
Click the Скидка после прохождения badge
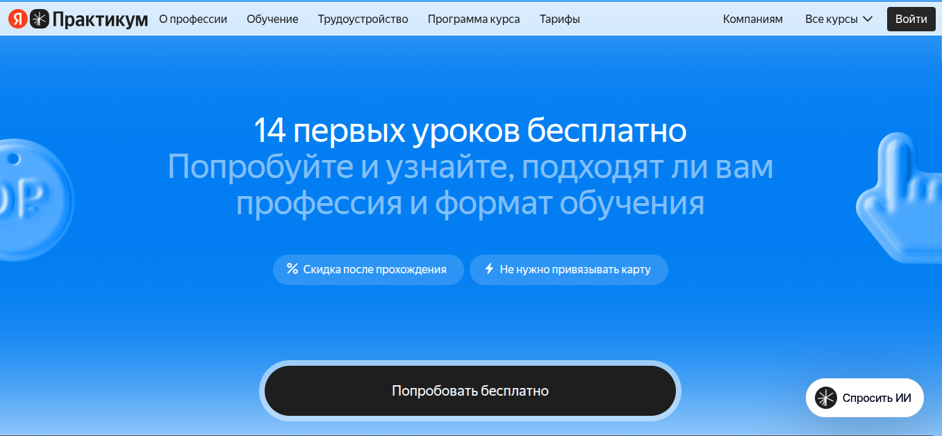[x=368, y=269]
